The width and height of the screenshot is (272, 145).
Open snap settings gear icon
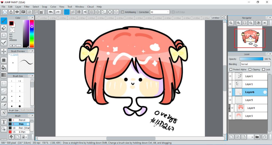click(x=116, y=12)
